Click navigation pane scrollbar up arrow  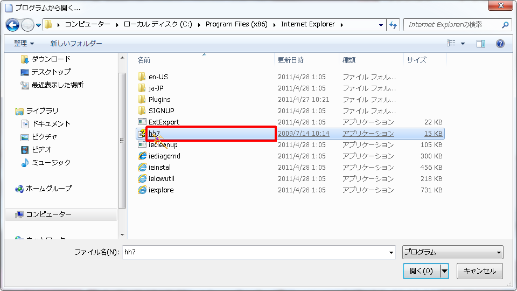(x=122, y=58)
